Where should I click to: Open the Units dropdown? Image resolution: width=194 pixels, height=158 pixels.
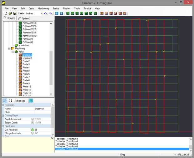[x=41, y=13]
